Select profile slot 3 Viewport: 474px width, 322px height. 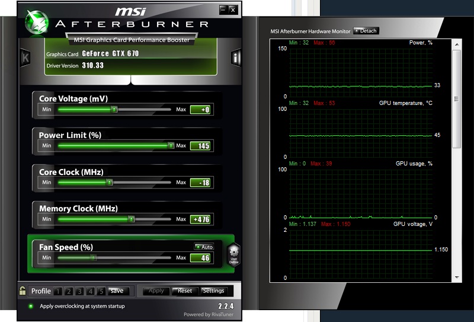79,291
